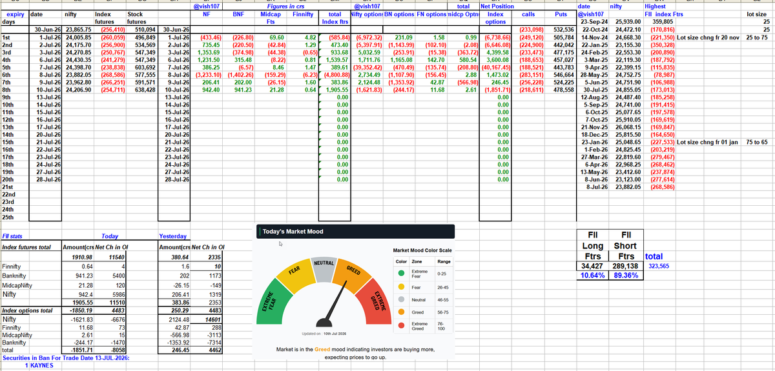Click the 'Puts' column header

pos(561,13)
